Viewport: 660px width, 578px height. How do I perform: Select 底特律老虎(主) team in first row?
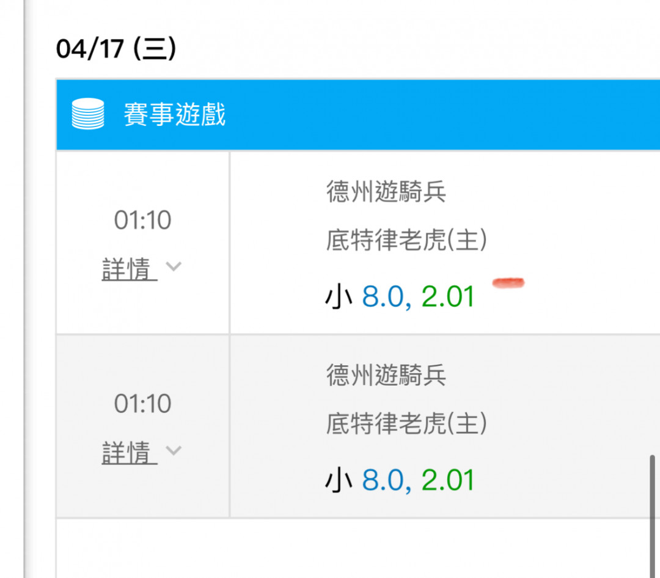coord(406,240)
